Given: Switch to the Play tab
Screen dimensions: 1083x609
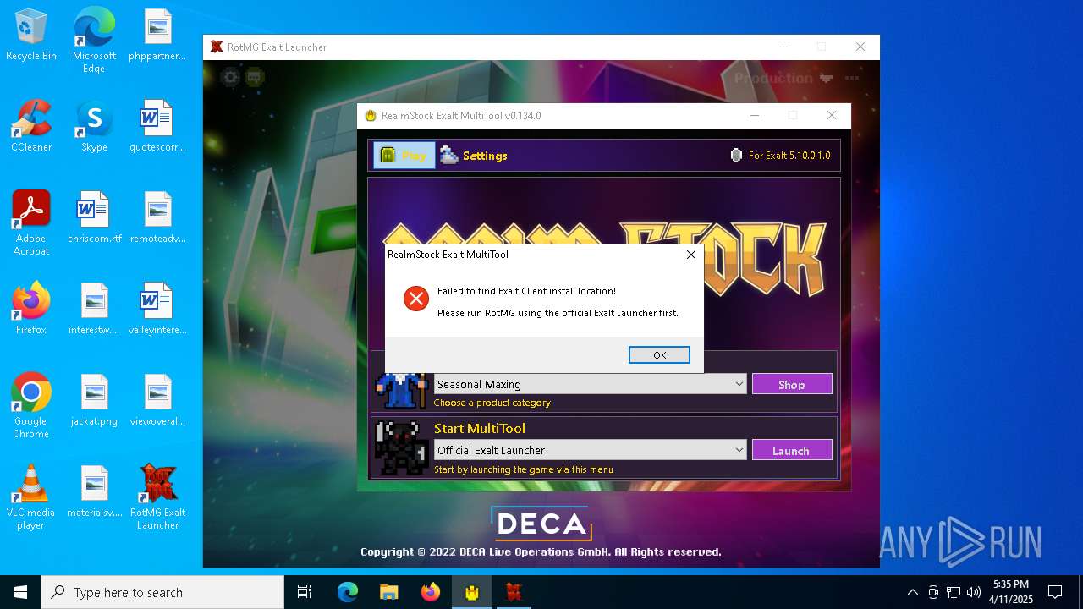Looking at the screenshot, I should pos(404,156).
